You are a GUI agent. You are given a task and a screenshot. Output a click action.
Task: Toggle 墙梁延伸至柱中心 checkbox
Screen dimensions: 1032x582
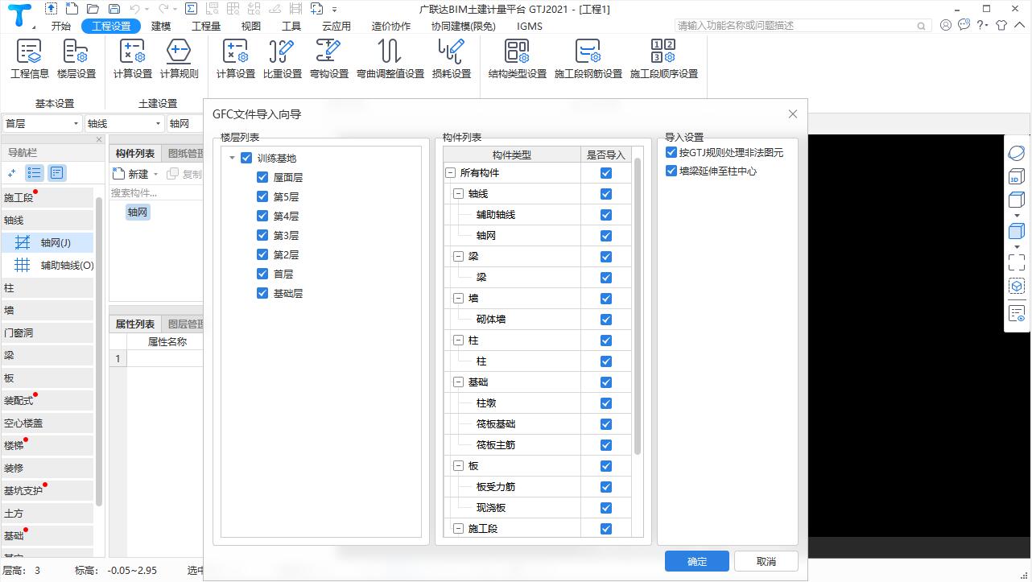point(671,171)
